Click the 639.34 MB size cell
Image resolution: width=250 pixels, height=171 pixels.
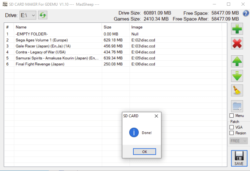pos(113,58)
